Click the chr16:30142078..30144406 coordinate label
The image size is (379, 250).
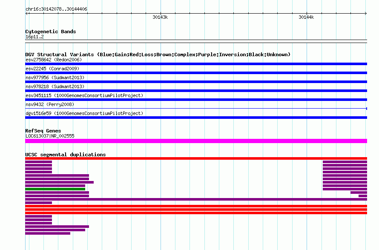56,9
